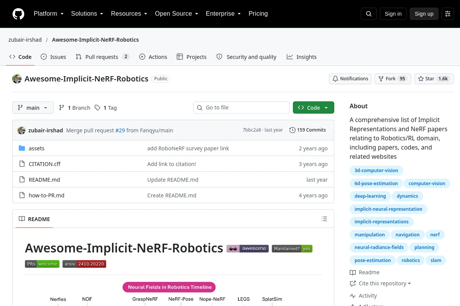Open zubair-irshad owner profile link

pos(25,40)
